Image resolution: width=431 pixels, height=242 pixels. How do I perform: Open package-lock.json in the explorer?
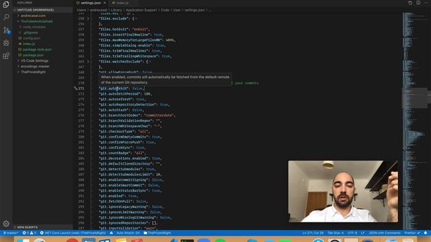tap(37, 49)
